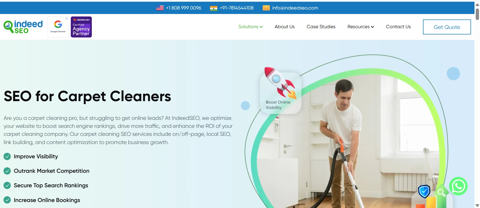Viewport: 480px width, 208px height.
Task: Open the About Us page
Action: (x=285, y=27)
